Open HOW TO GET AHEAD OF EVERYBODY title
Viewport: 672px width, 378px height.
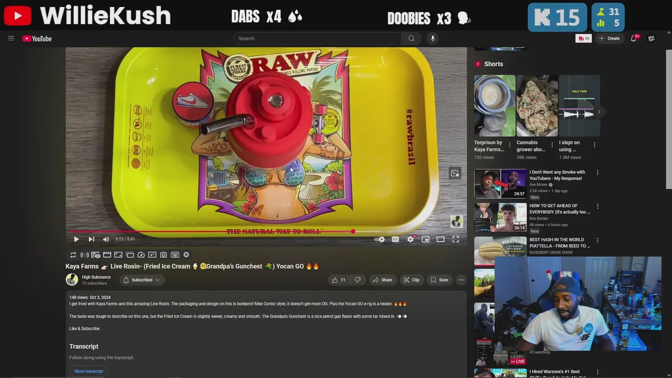pyautogui.click(x=560, y=208)
